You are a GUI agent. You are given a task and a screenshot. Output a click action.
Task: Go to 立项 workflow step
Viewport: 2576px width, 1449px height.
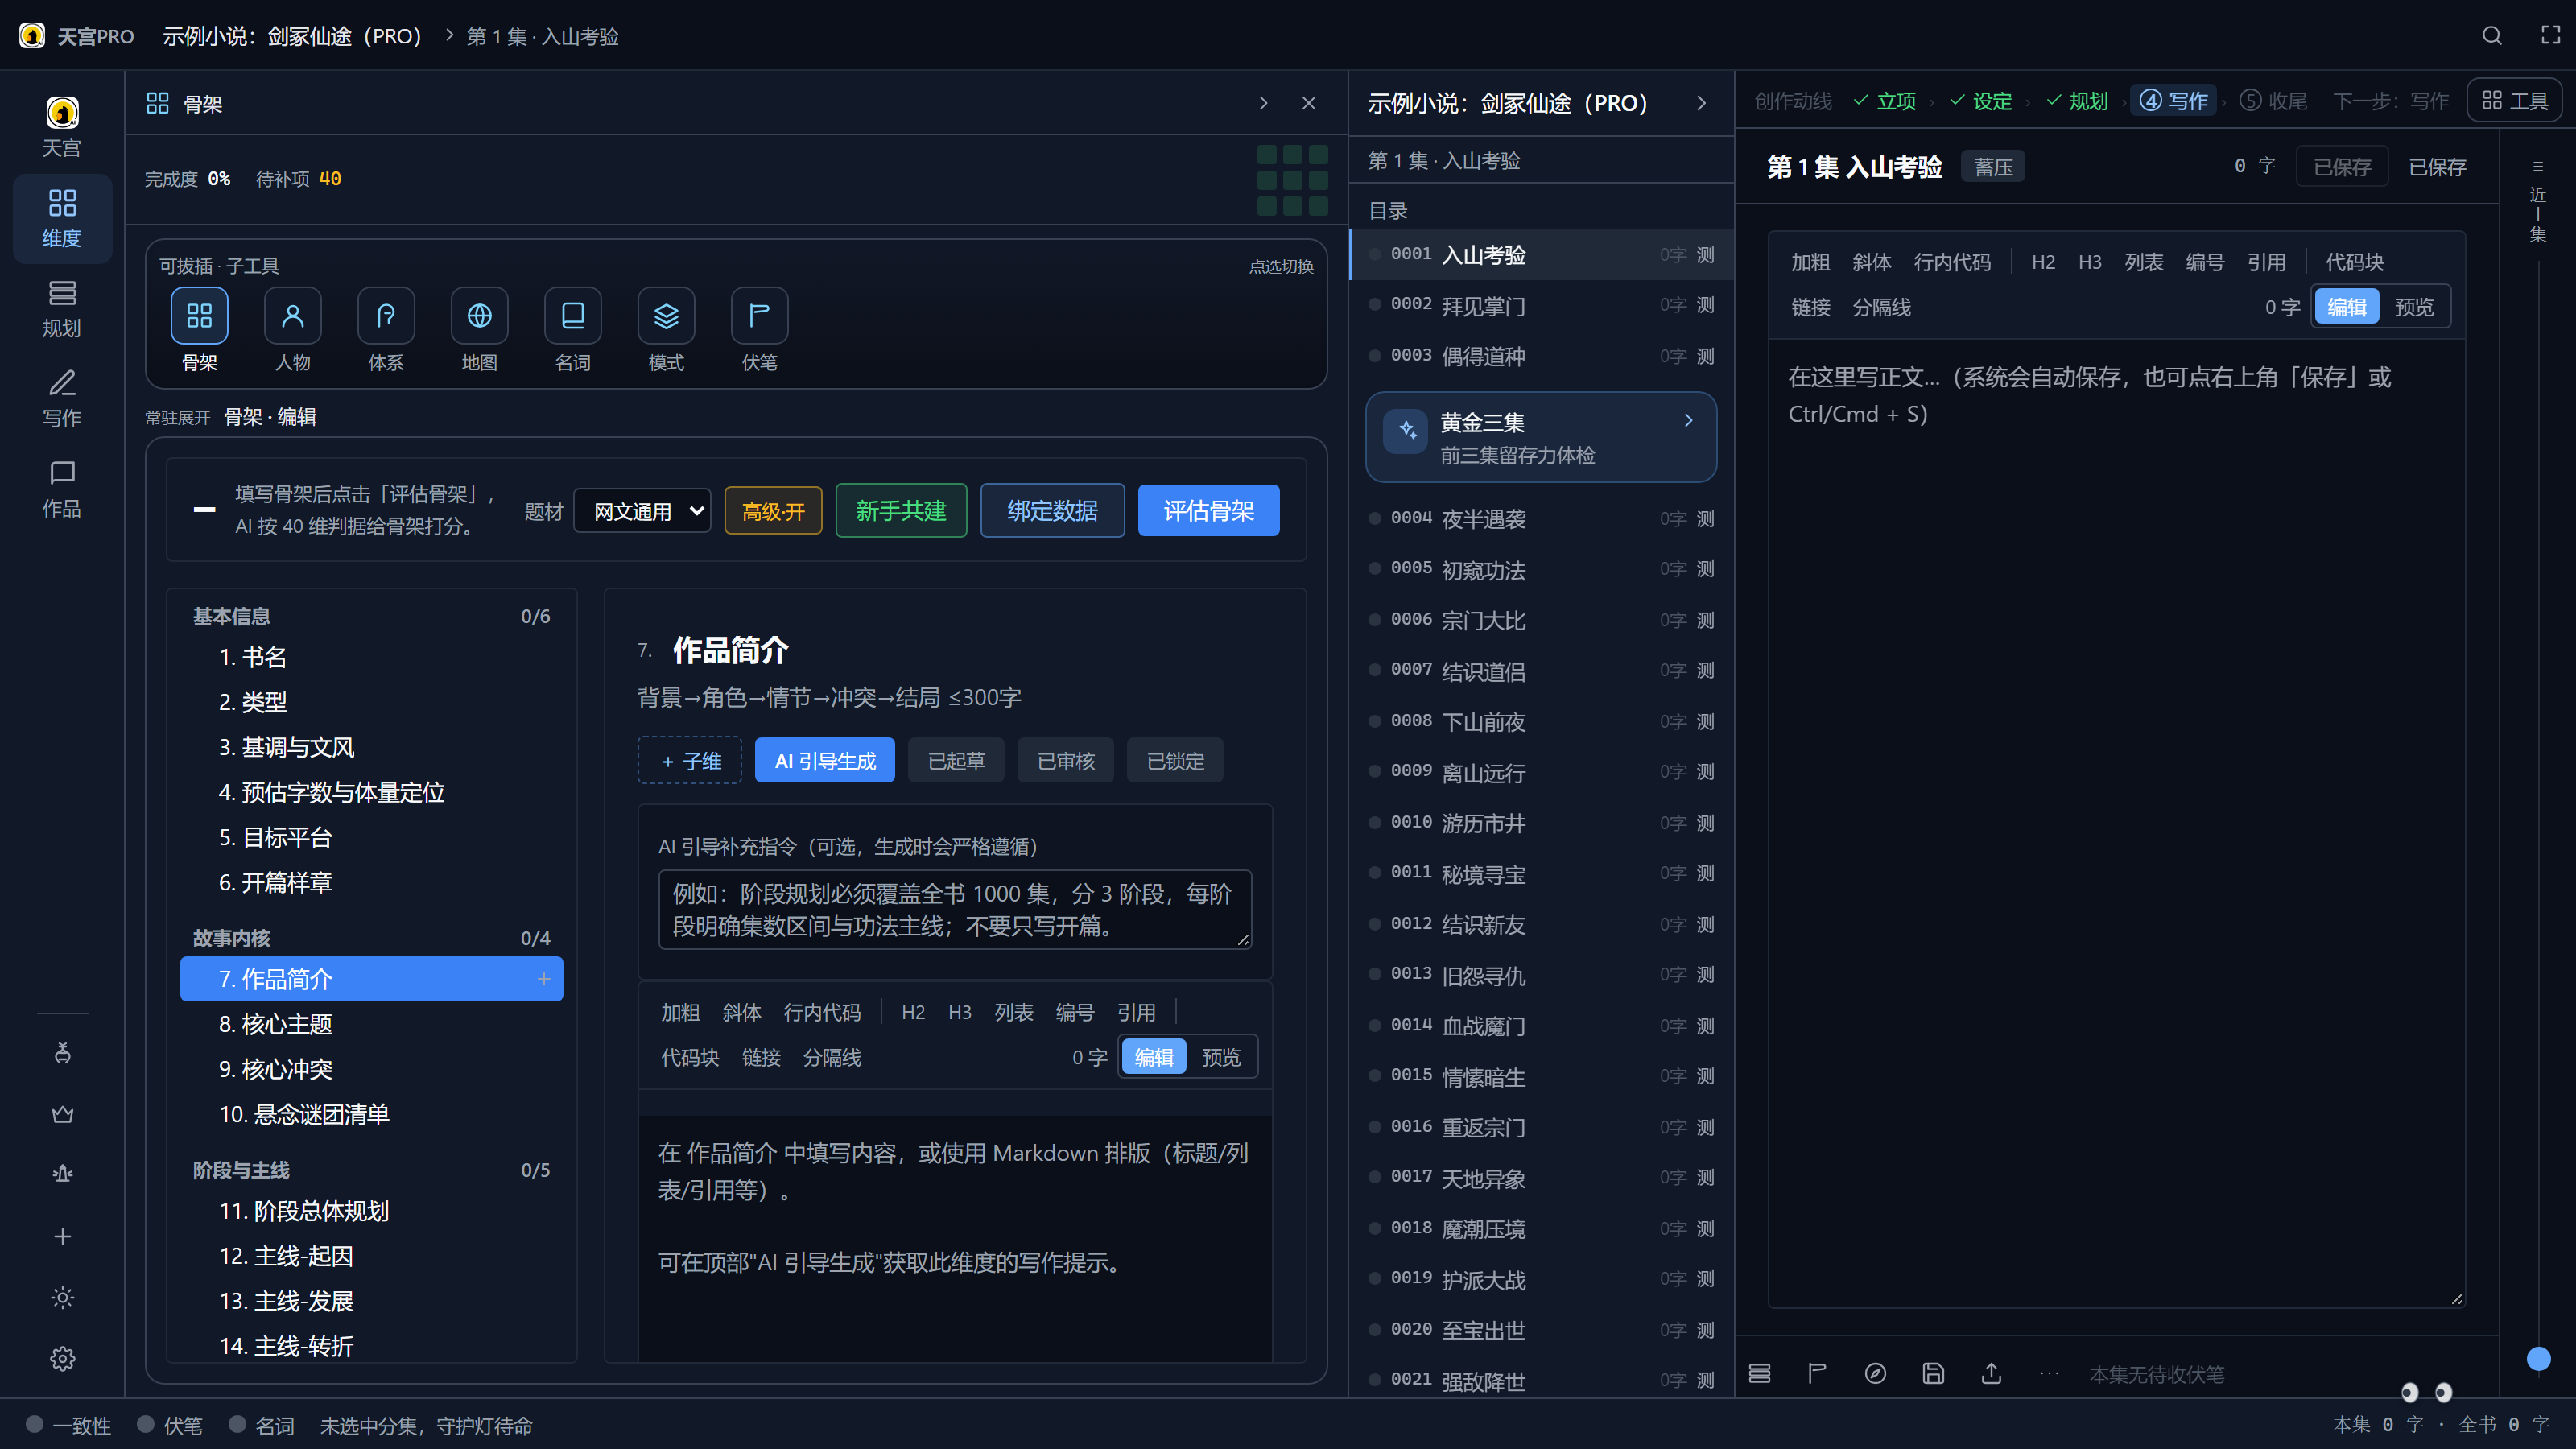pos(1885,101)
